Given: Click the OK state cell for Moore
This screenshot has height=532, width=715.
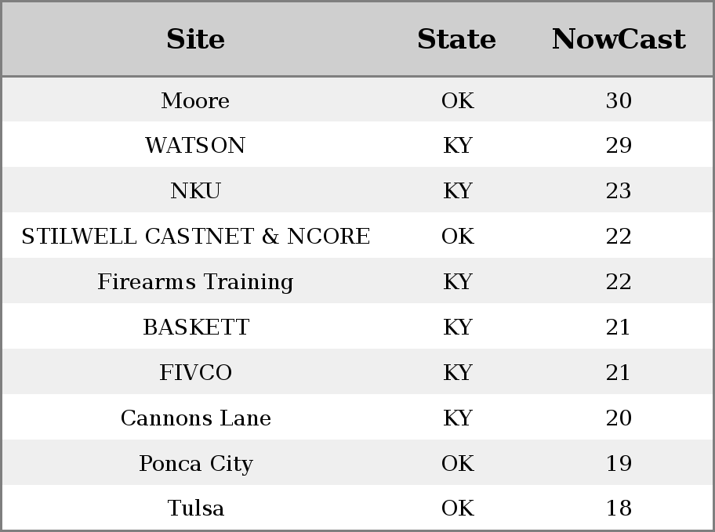Looking at the screenshot, I should [x=458, y=100].
